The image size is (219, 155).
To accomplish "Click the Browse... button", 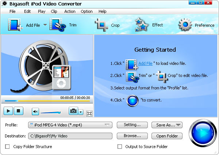I will pyautogui.click(x=132, y=136).
